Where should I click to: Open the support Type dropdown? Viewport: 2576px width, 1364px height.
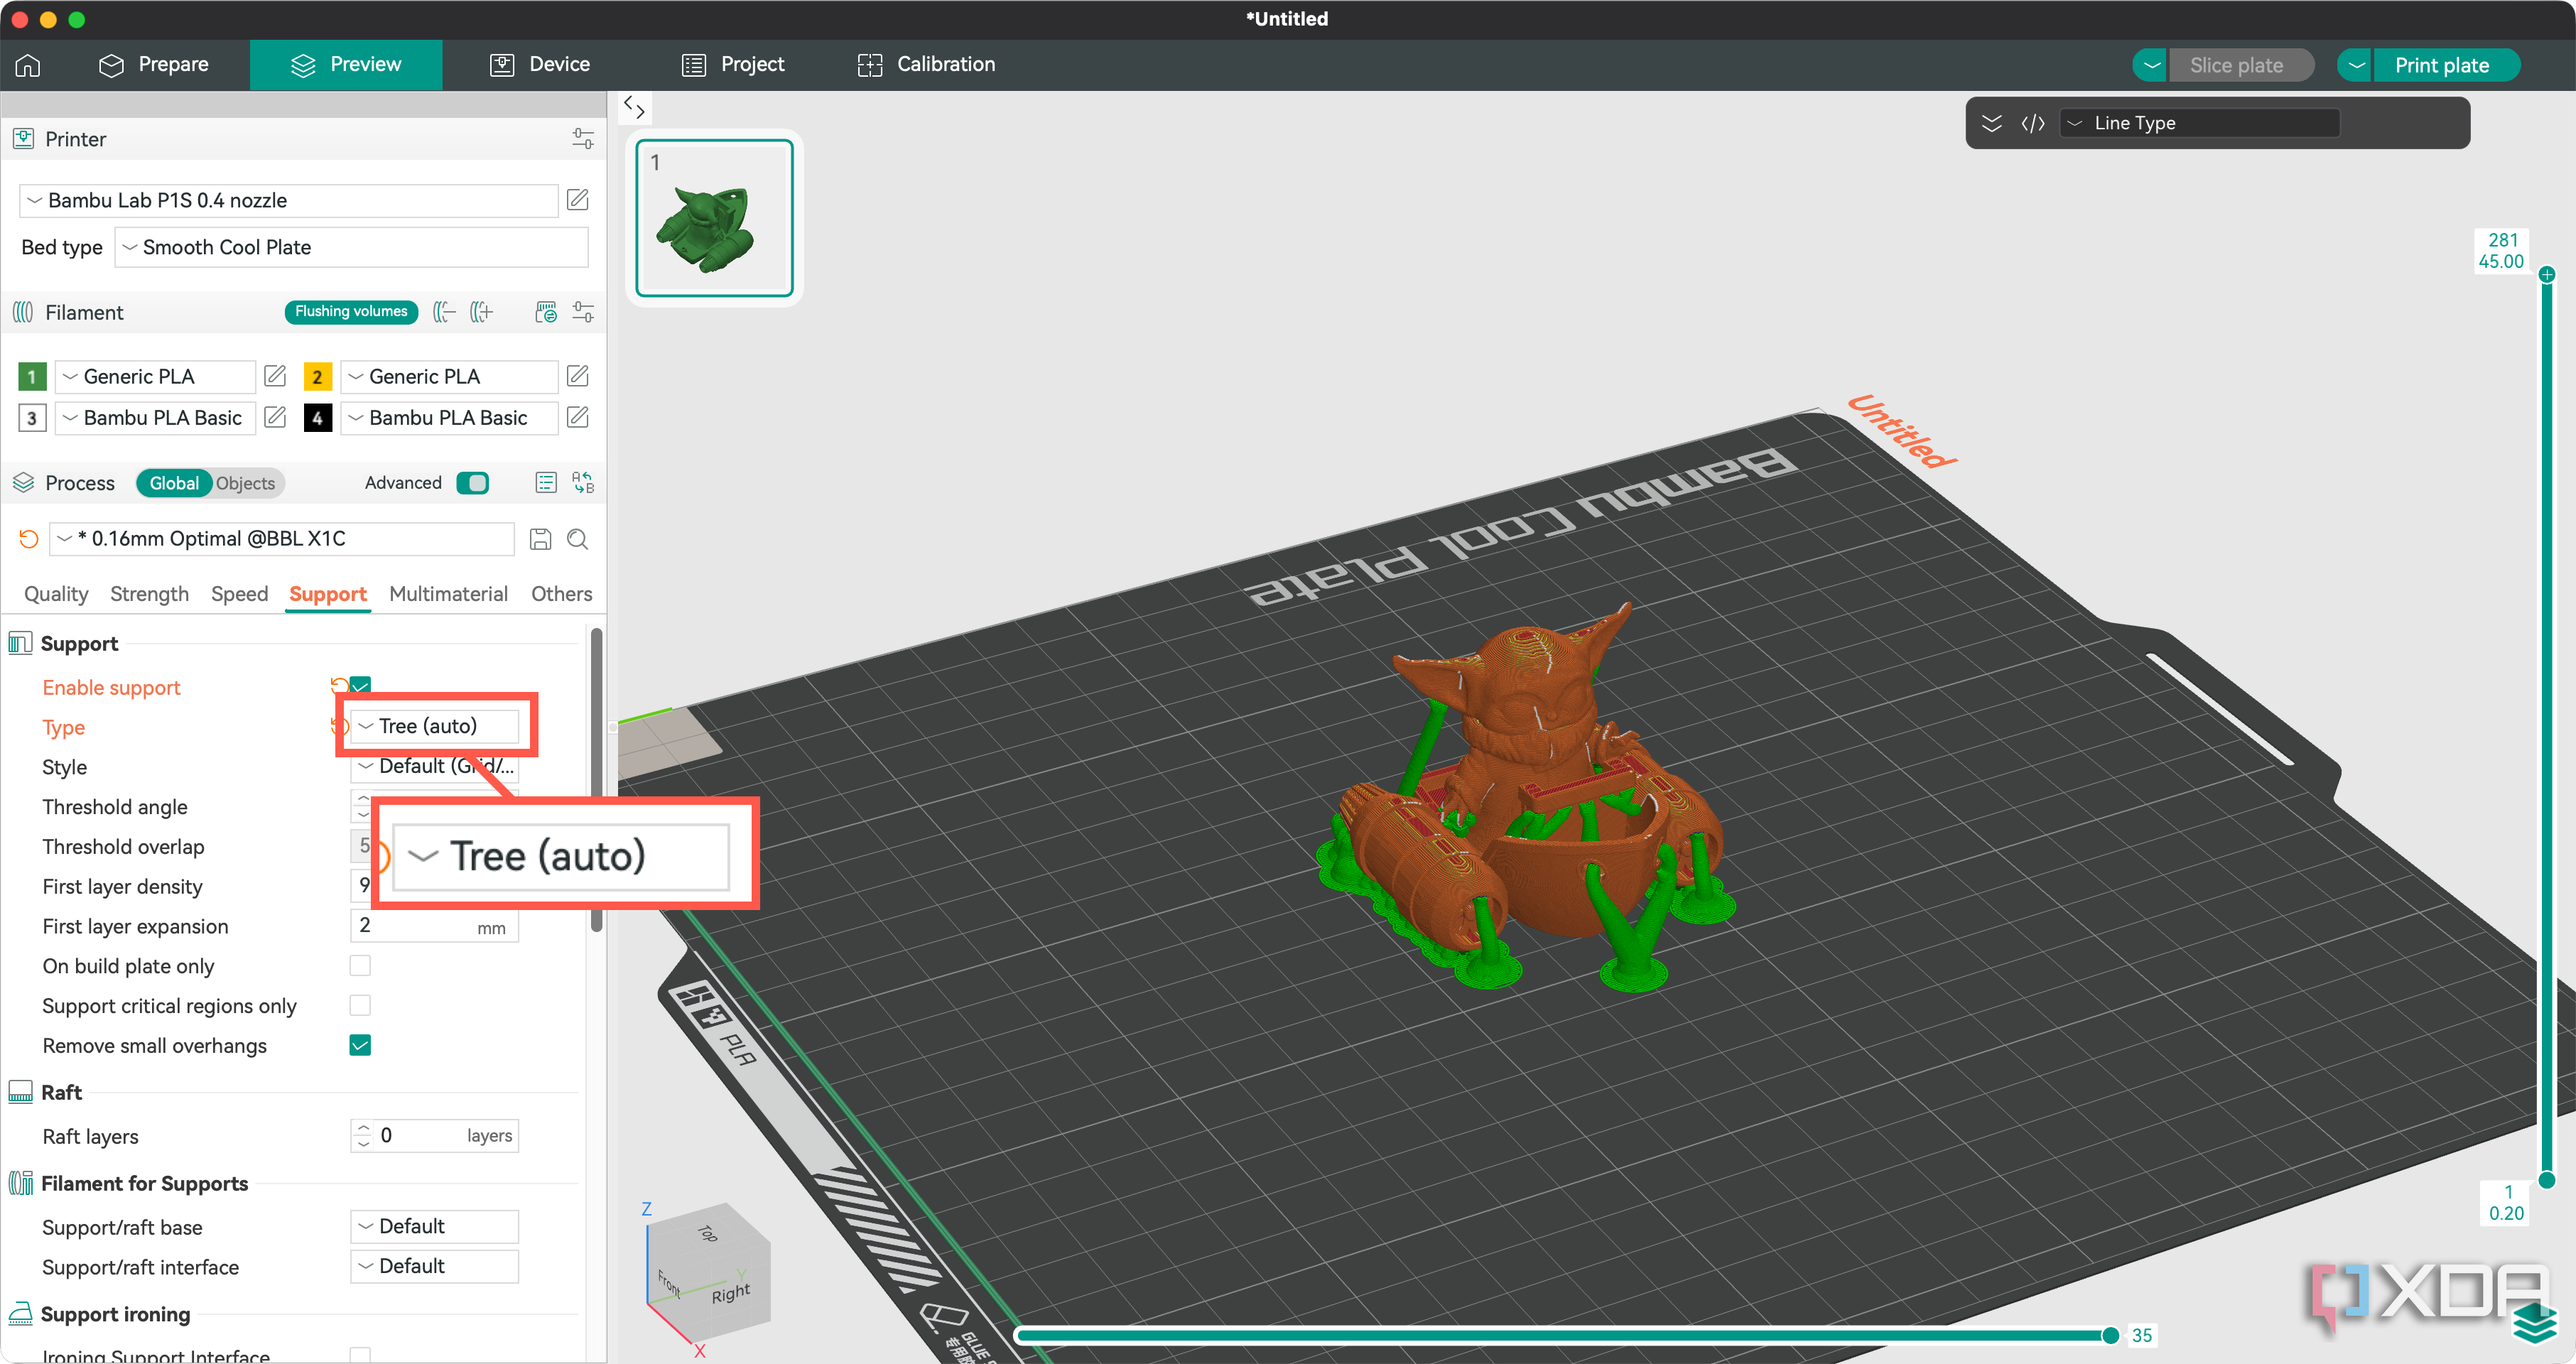pos(434,726)
